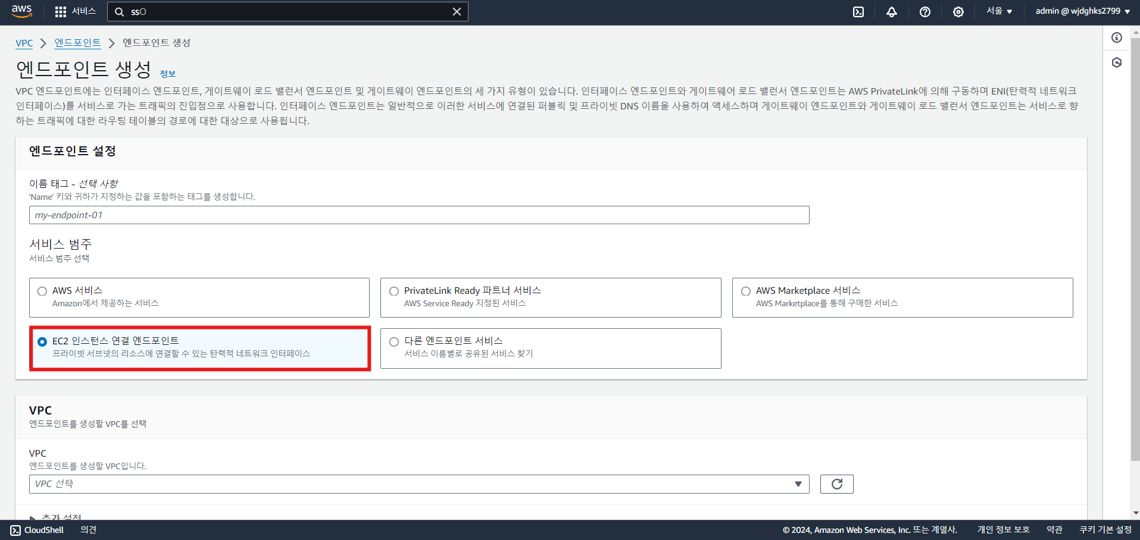
Task: Open 의견 feedback in the footer
Action: click(x=89, y=530)
